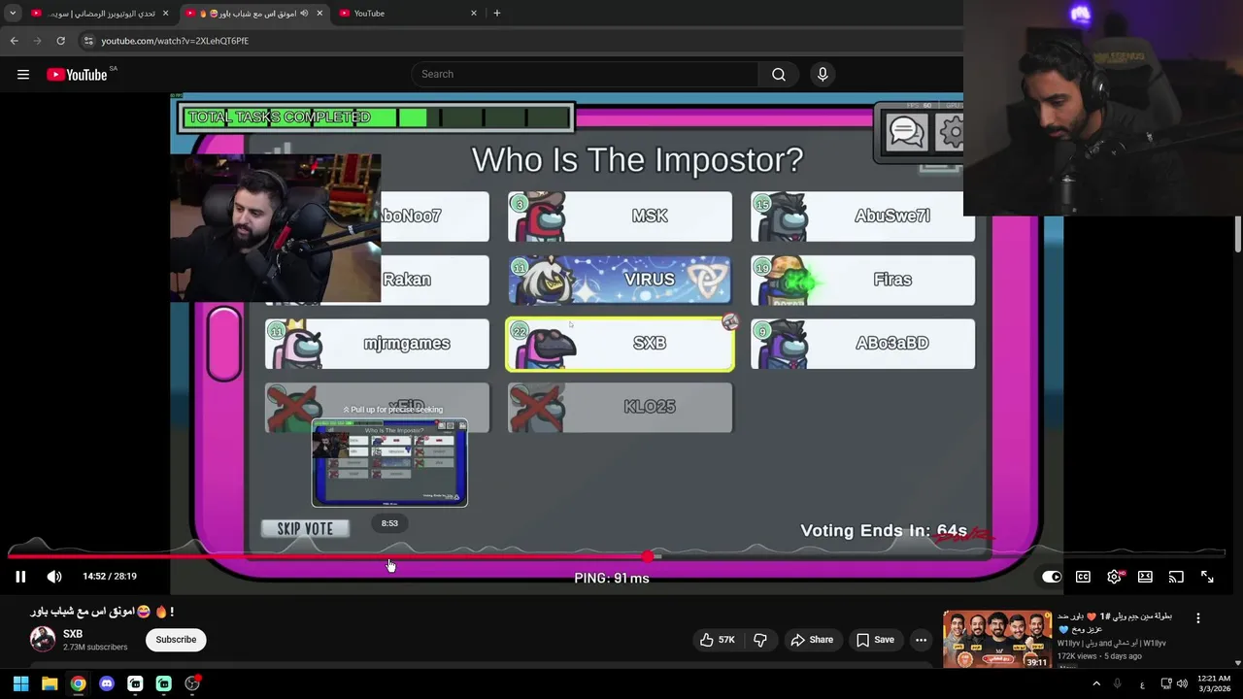The width and height of the screenshot is (1243, 699).
Task: Save video to a playlist
Action: coord(875,640)
